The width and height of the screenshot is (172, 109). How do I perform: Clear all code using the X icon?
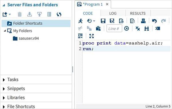pos(138,28)
